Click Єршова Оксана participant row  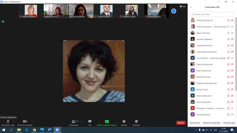point(212,114)
